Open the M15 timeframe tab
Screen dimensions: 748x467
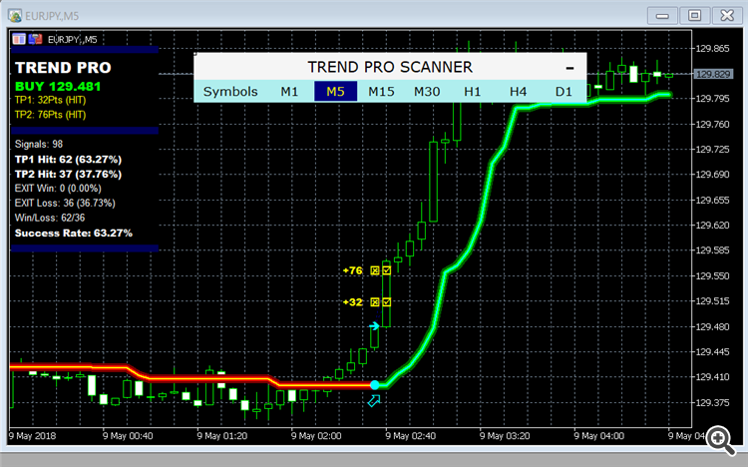tap(381, 91)
